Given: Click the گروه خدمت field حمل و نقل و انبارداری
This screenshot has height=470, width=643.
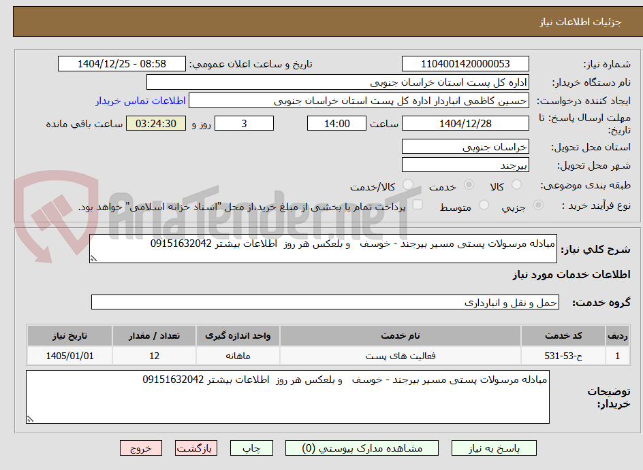Looking at the screenshot, I should coord(325,302).
